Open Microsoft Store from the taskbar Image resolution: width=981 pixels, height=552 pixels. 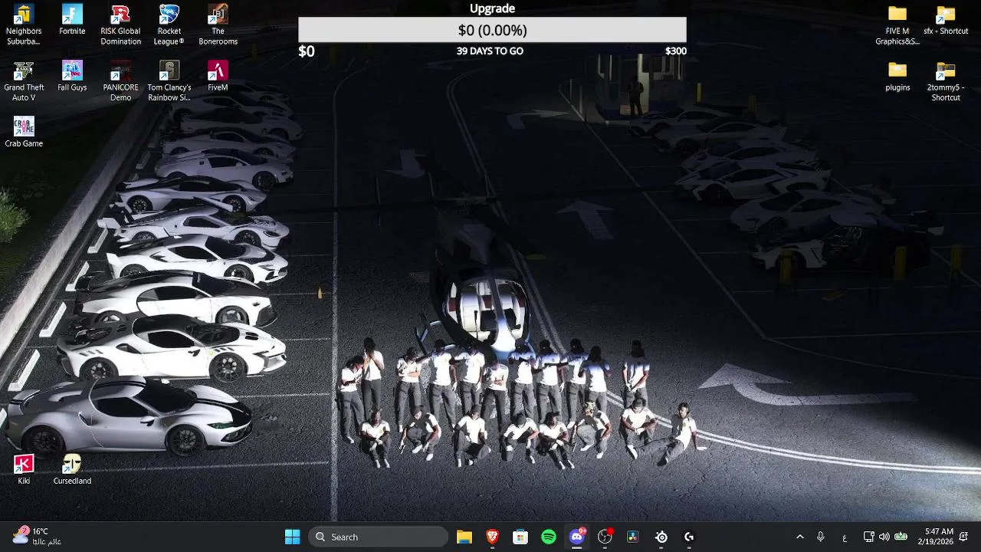520,537
